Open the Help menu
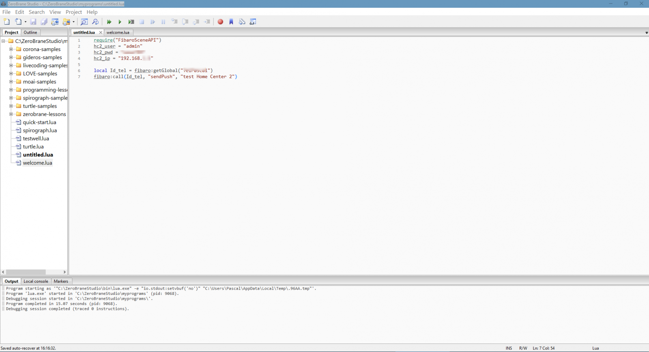The width and height of the screenshot is (649, 352). 92,12
